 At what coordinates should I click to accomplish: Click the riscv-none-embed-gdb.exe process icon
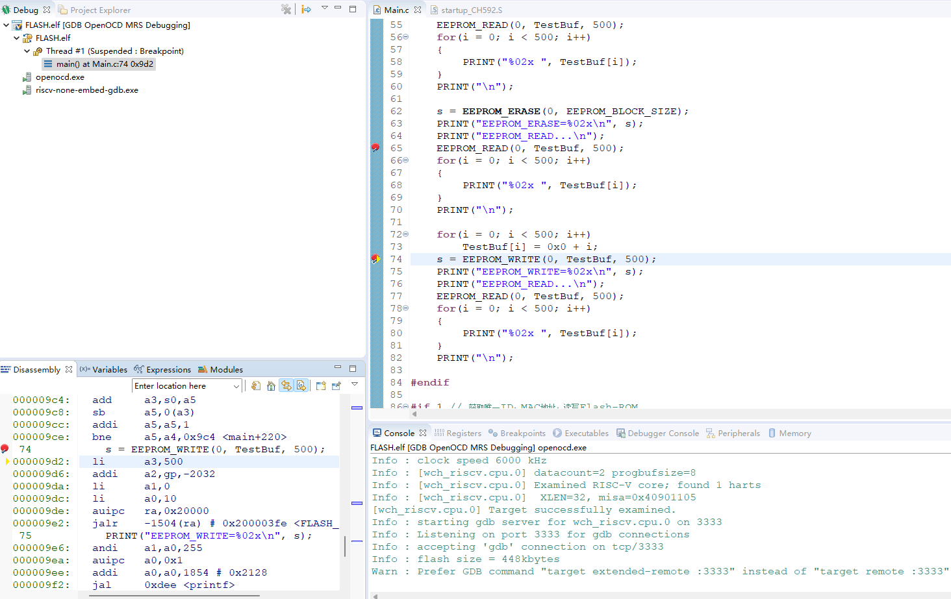pos(27,90)
